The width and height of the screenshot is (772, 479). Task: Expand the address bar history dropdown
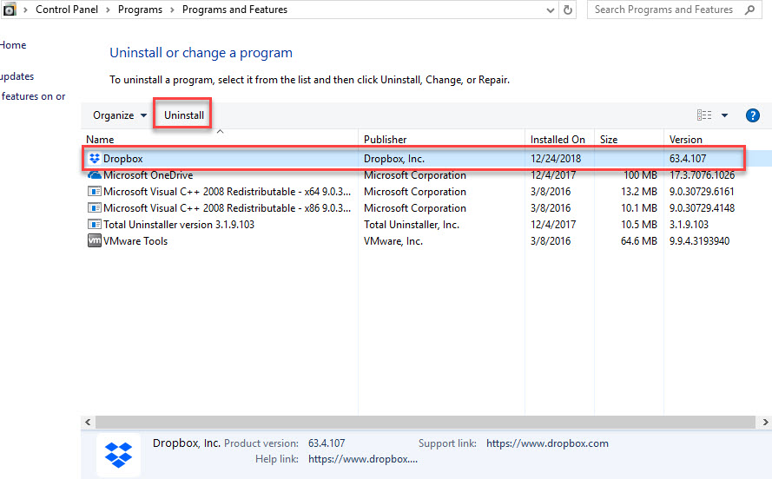coord(551,10)
